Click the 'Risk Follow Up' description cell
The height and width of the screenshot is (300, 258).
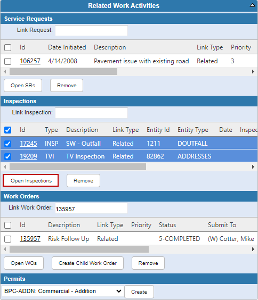point(68,239)
